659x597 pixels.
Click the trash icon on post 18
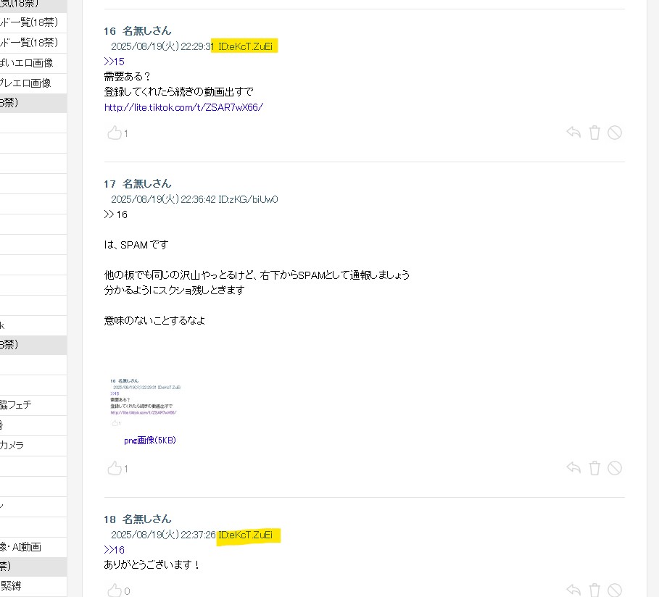(x=594, y=590)
